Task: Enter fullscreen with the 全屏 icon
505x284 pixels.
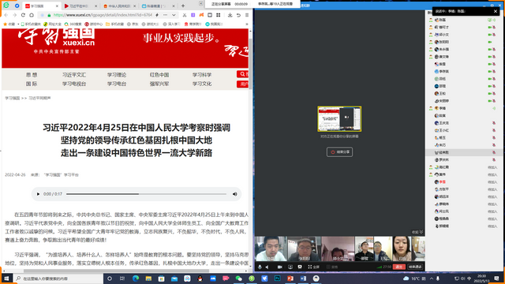Action: click(x=313, y=267)
